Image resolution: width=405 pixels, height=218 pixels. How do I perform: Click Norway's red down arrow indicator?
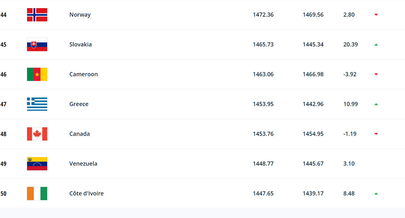376,15
